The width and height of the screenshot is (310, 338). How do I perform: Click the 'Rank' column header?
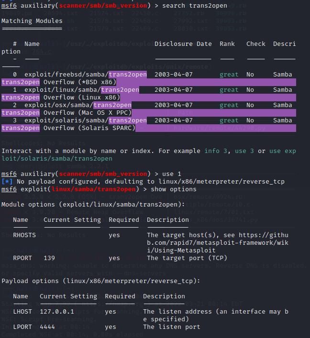pos(227,44)
